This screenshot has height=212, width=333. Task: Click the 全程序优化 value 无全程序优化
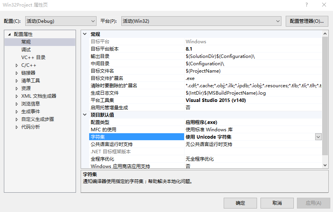pos(200,159)
